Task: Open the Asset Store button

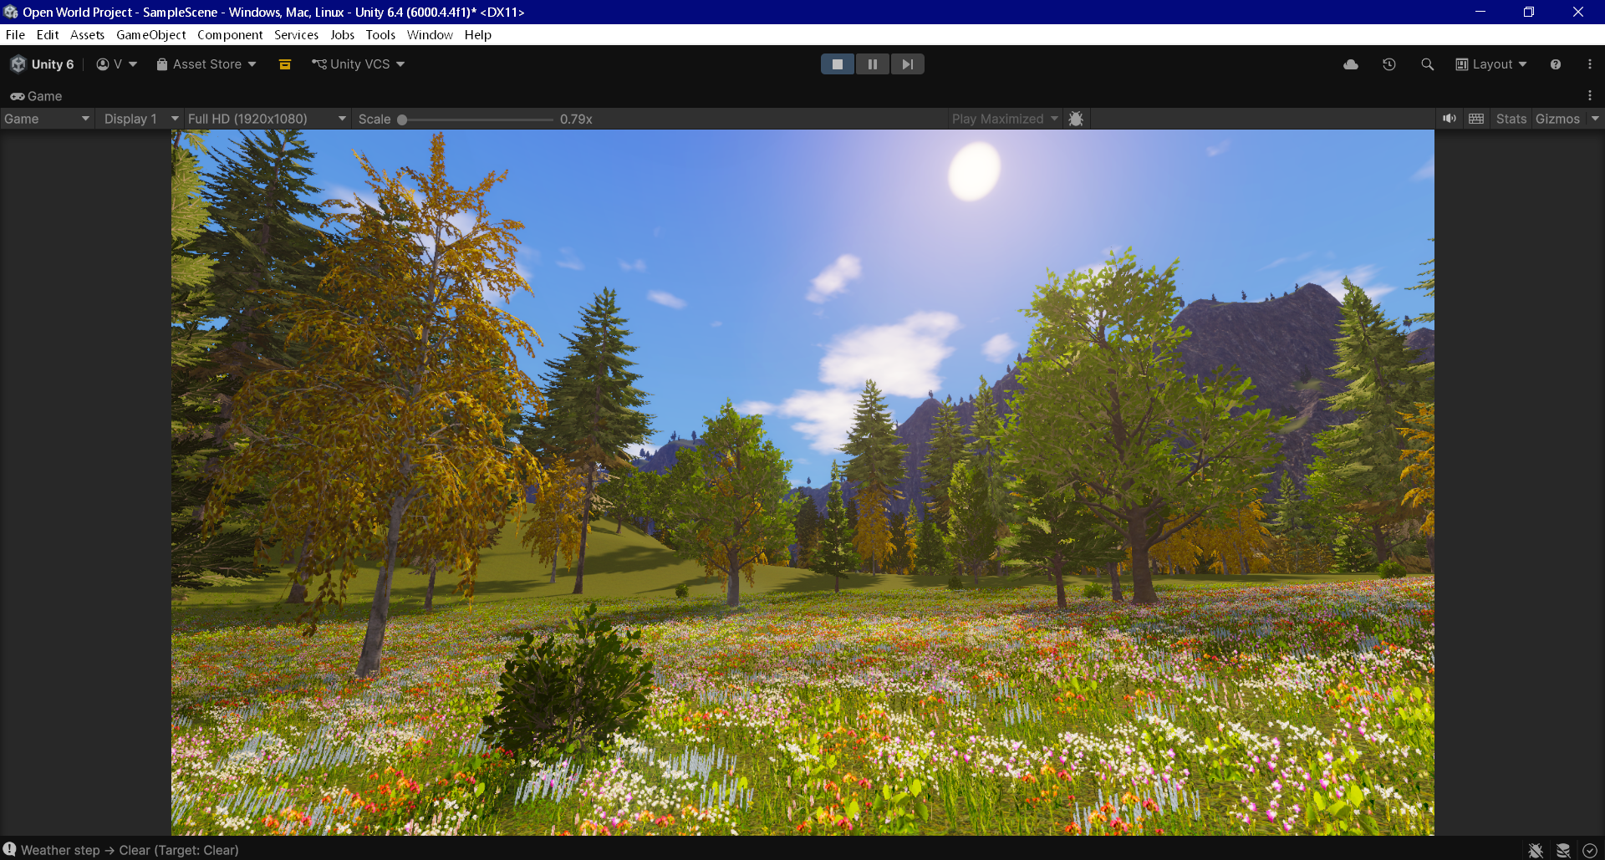Action: click(x=206, y=64)
